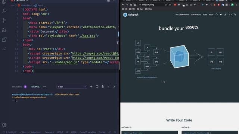The width and height of the screenshot is (239, 134).
Task: Open the Run and Debug view icon
Action: tap(4, 30)
